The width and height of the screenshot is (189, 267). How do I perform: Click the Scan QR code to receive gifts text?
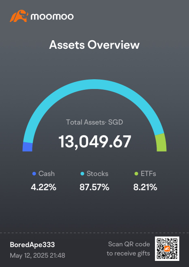pyautogui.click(x=128, y=249)
